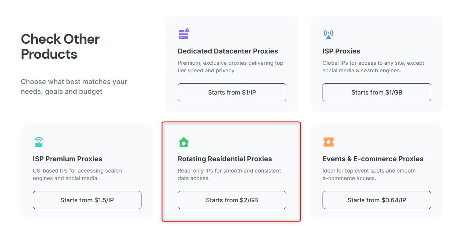The image size is (461, 226).
Task: Open the Dedicated Datacenter Proxies title
Action: 227,51
